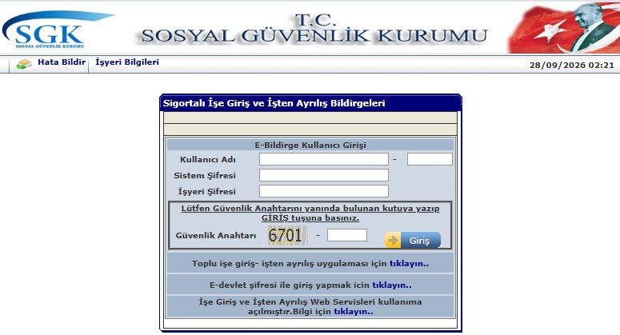Focus the Kullanıcı Adı main input field
The height and width of the screenshot is (335, 620).
323,159
